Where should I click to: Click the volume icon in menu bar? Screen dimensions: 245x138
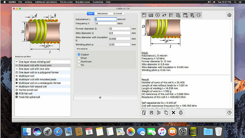(209, 2)
